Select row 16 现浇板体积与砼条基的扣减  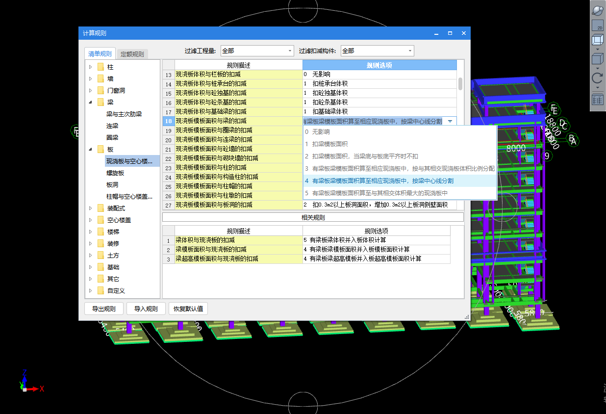[239, 102]
